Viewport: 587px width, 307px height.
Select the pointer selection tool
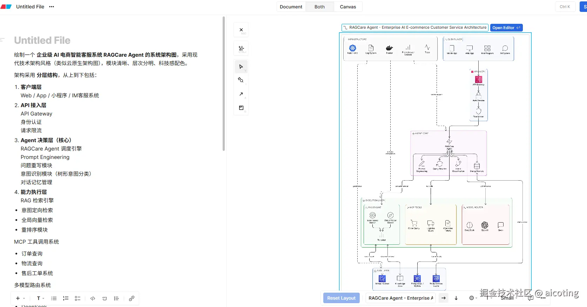click(x=241, y=67)
